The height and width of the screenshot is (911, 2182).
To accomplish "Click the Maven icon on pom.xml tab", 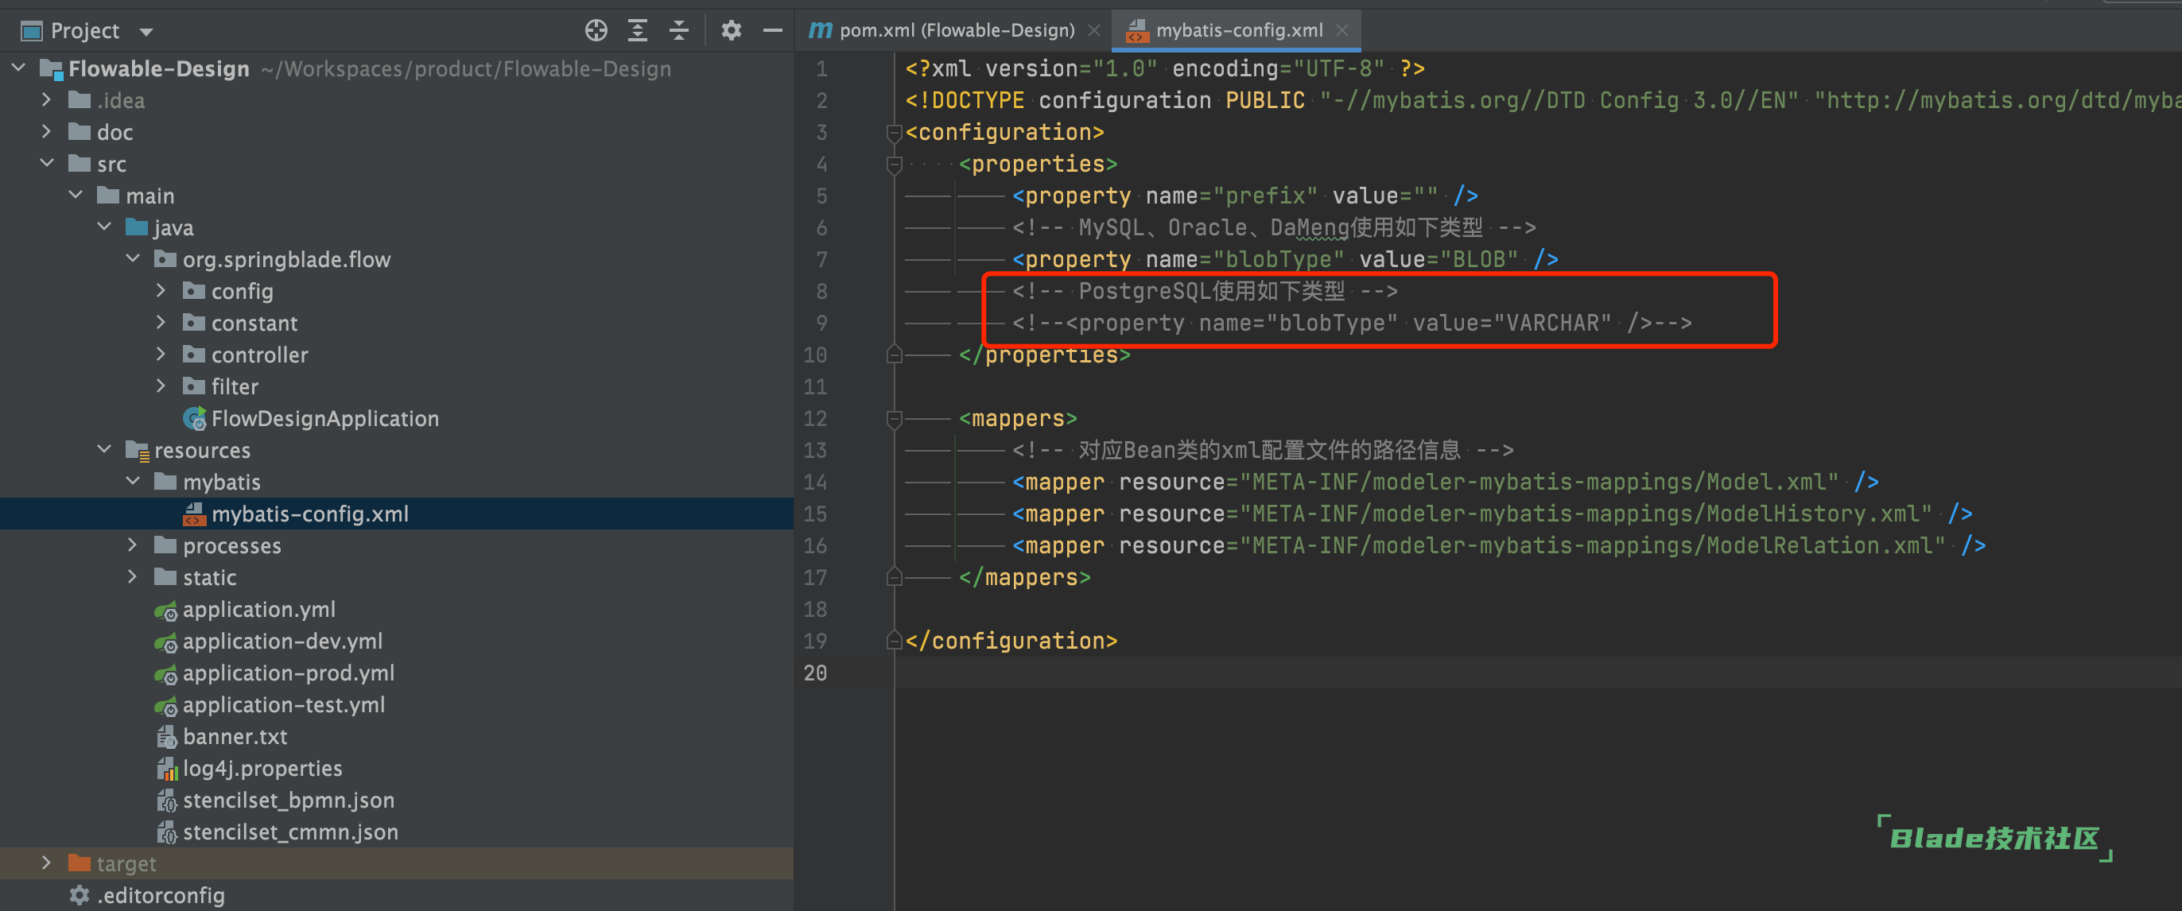I will click(820, 30).
